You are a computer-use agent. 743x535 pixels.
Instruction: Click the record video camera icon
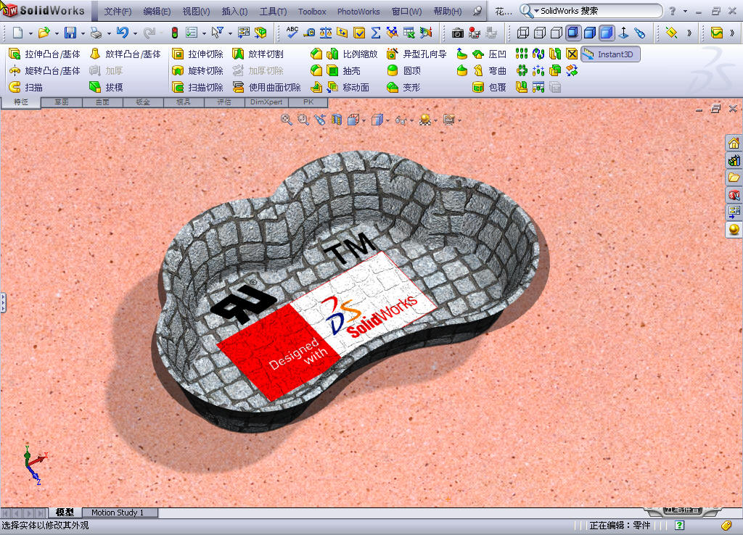pos(475,33)
